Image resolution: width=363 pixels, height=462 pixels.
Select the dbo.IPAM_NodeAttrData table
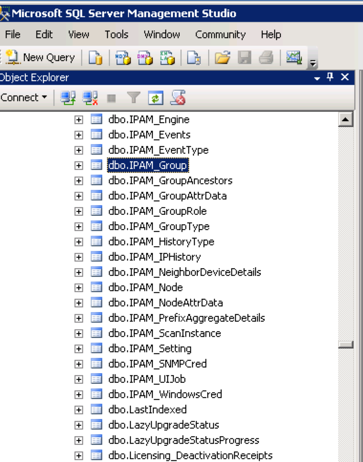(165, 303)
